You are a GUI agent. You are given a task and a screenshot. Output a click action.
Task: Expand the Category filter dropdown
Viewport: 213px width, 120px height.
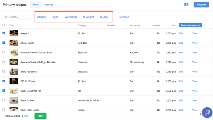42,17
